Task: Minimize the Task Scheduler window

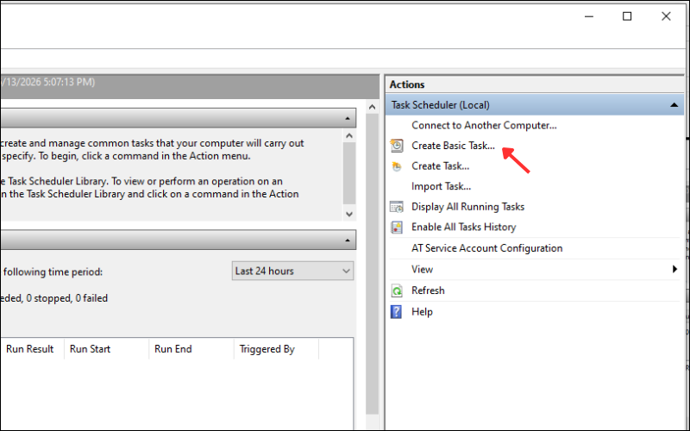Action: [589, 16]
